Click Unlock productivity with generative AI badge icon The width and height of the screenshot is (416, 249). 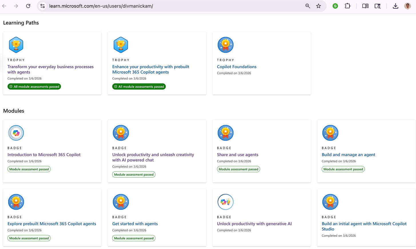pyautogui.click(x=226, y=202)
